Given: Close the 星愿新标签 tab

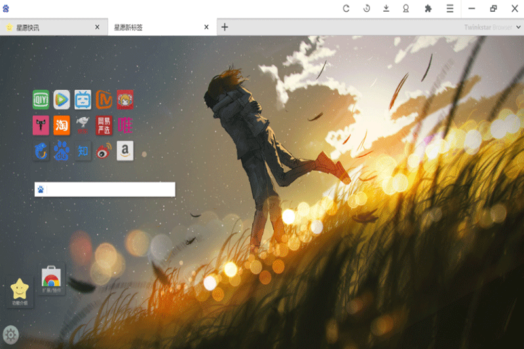Looking at the screenshot, I should (206, 28).
